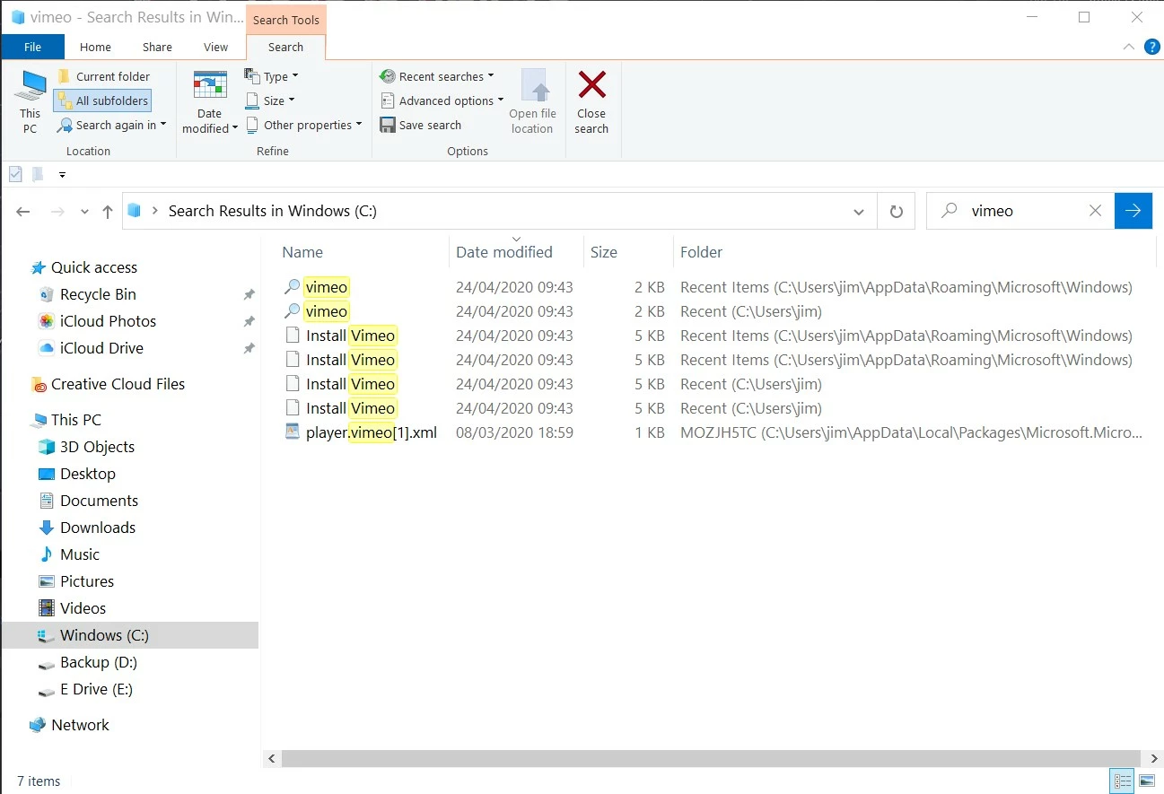
Task: Click the Search Tools contextual tab
Action: (285, 20)
